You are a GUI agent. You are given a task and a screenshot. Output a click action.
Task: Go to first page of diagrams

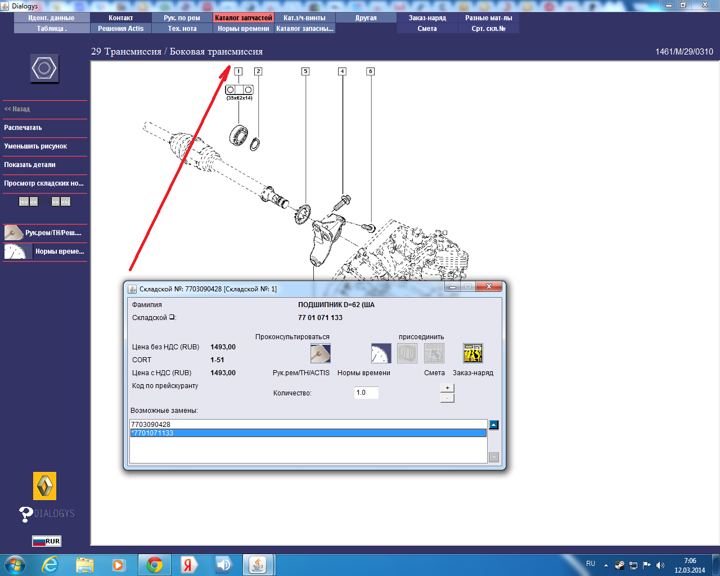(x=24, y=201)
